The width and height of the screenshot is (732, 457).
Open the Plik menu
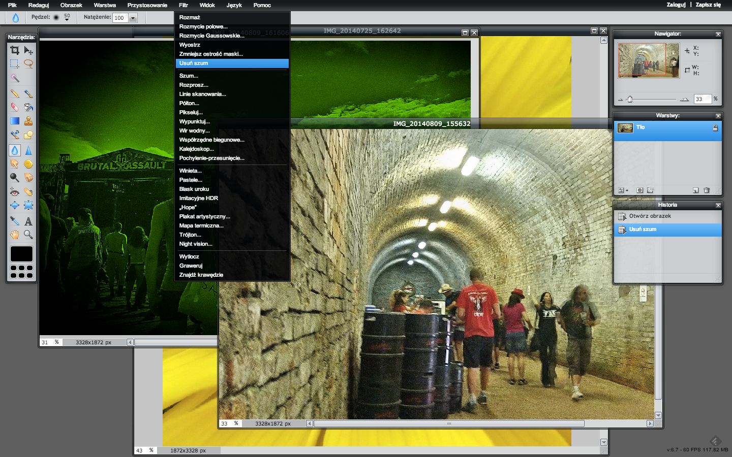(x=12, y=5)
